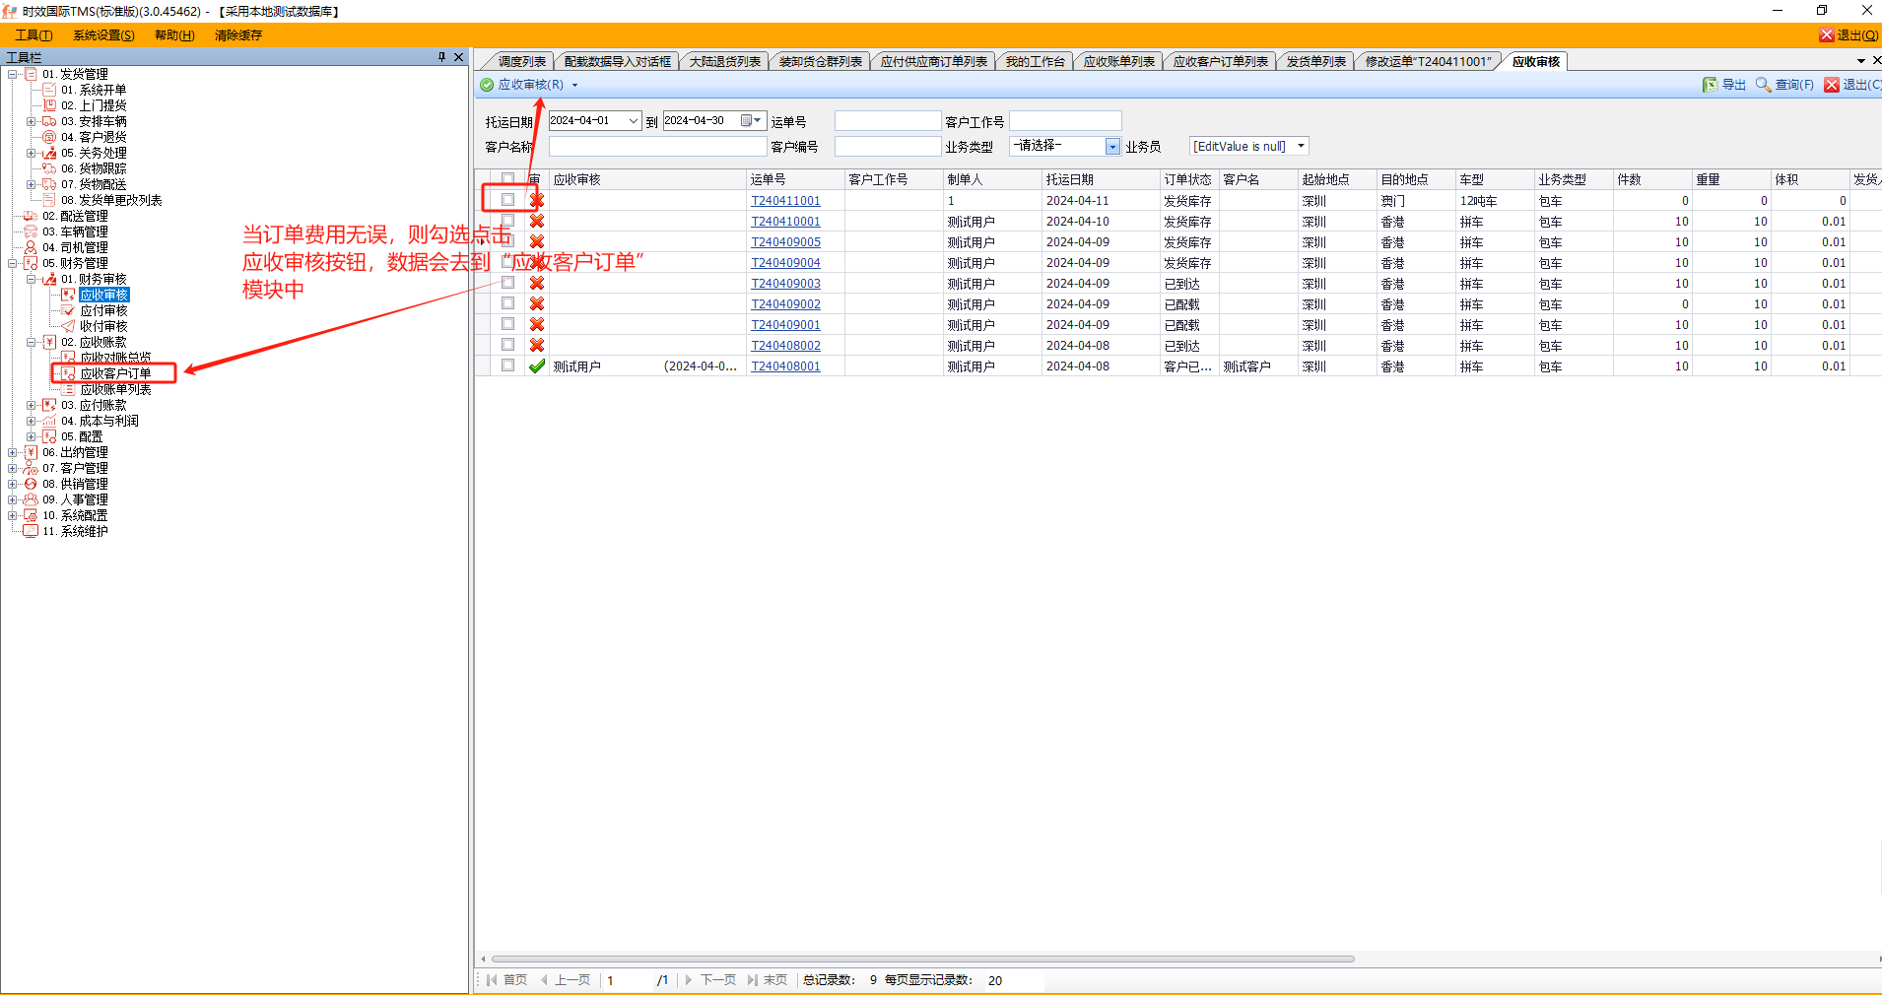
Task: Click red X status icon for T240410001
Action: 537,222
